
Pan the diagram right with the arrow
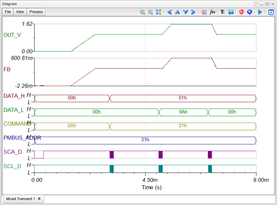(x=193, y=12)
